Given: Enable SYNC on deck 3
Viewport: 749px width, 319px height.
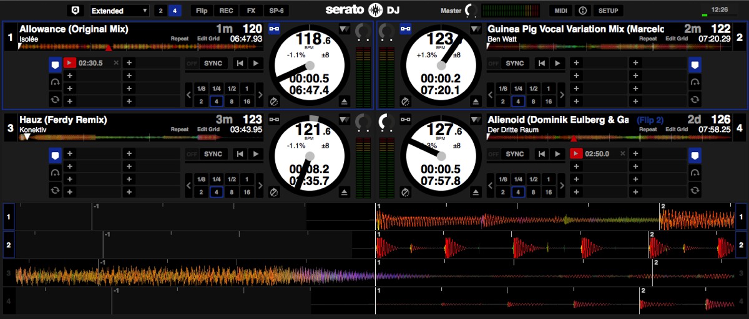Looking at the screenshot, I should 213,154.
